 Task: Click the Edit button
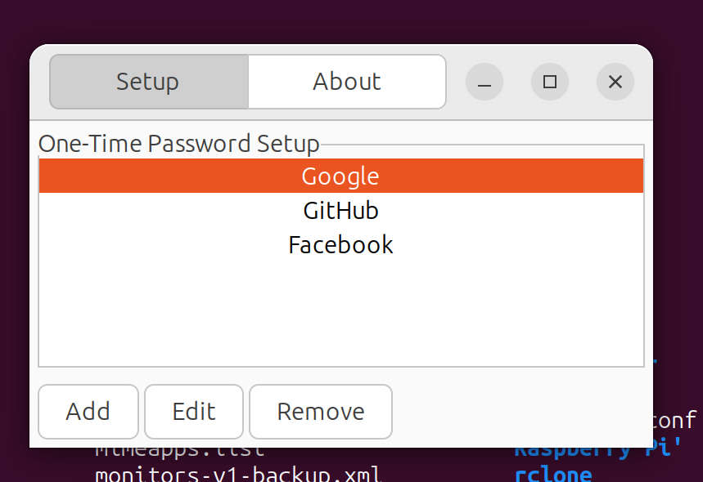coord(194,412)
